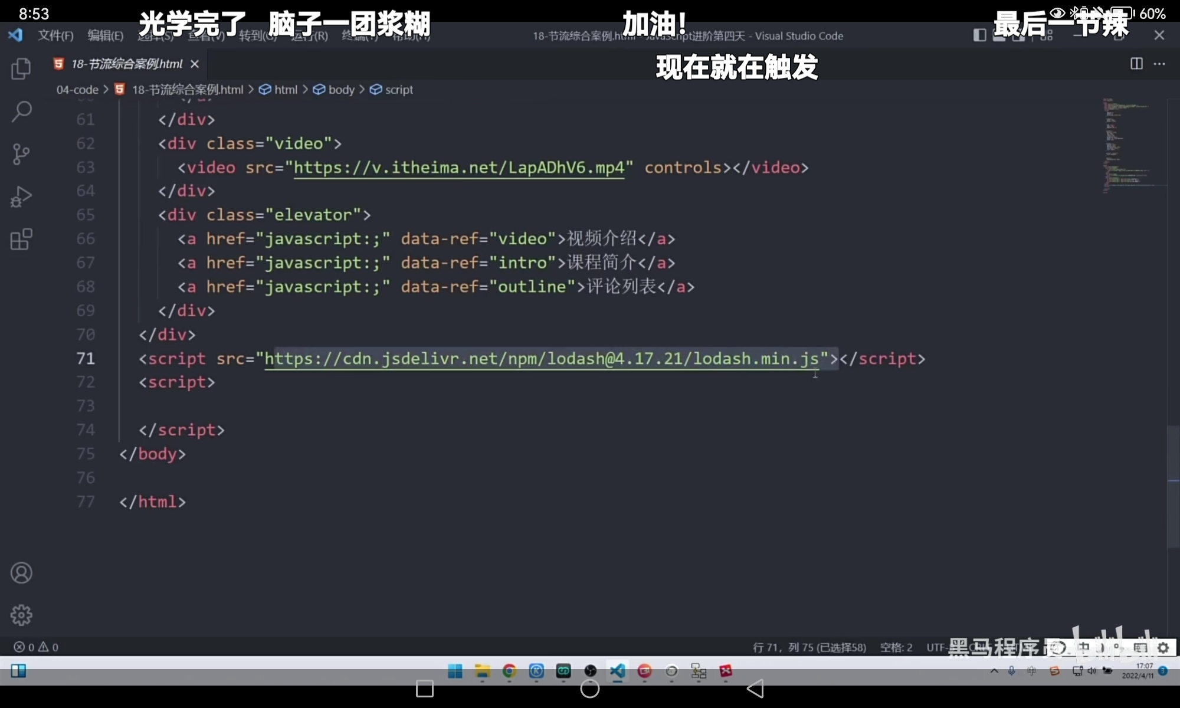The width and height of the screenshot is (1180, 708).
Task: Click the lodash CDN URL link
Action: click(x=542, y=359)
